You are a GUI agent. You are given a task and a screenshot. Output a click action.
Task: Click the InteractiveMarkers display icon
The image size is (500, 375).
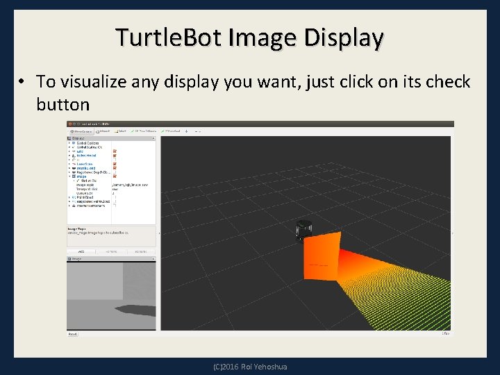click(x=74, y=206)
